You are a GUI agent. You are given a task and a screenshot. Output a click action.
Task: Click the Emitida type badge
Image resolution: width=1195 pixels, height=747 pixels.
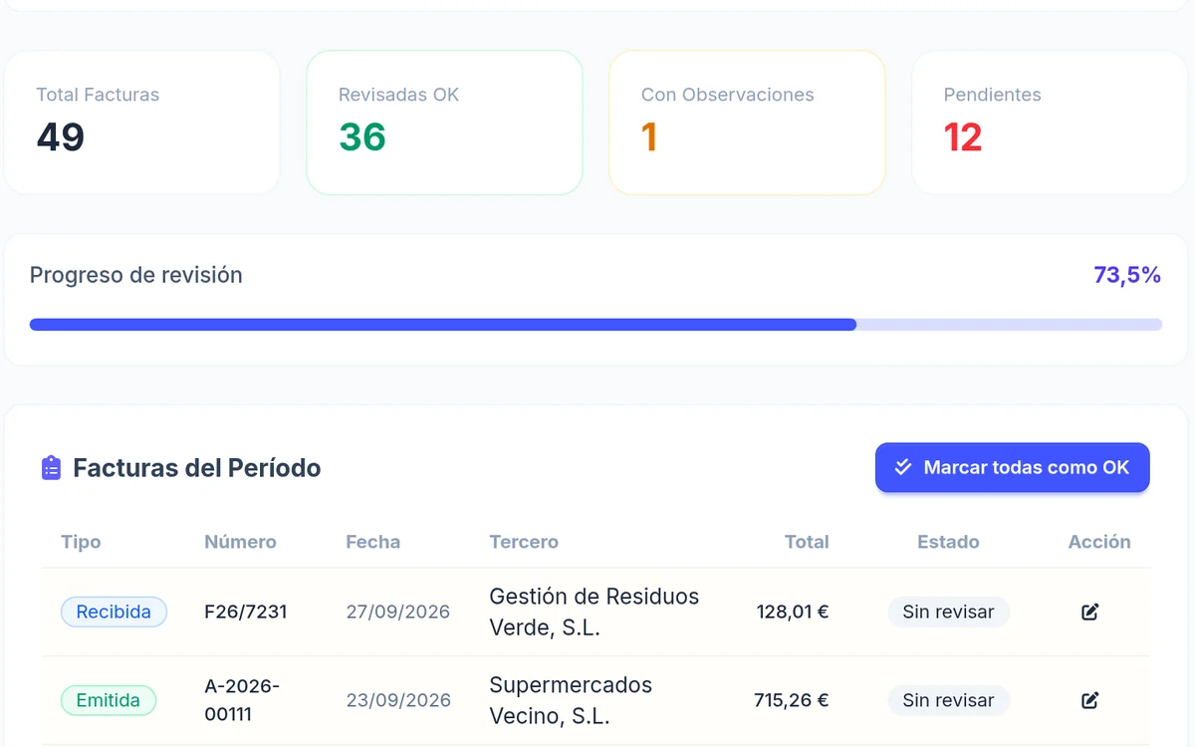(109, 700)
